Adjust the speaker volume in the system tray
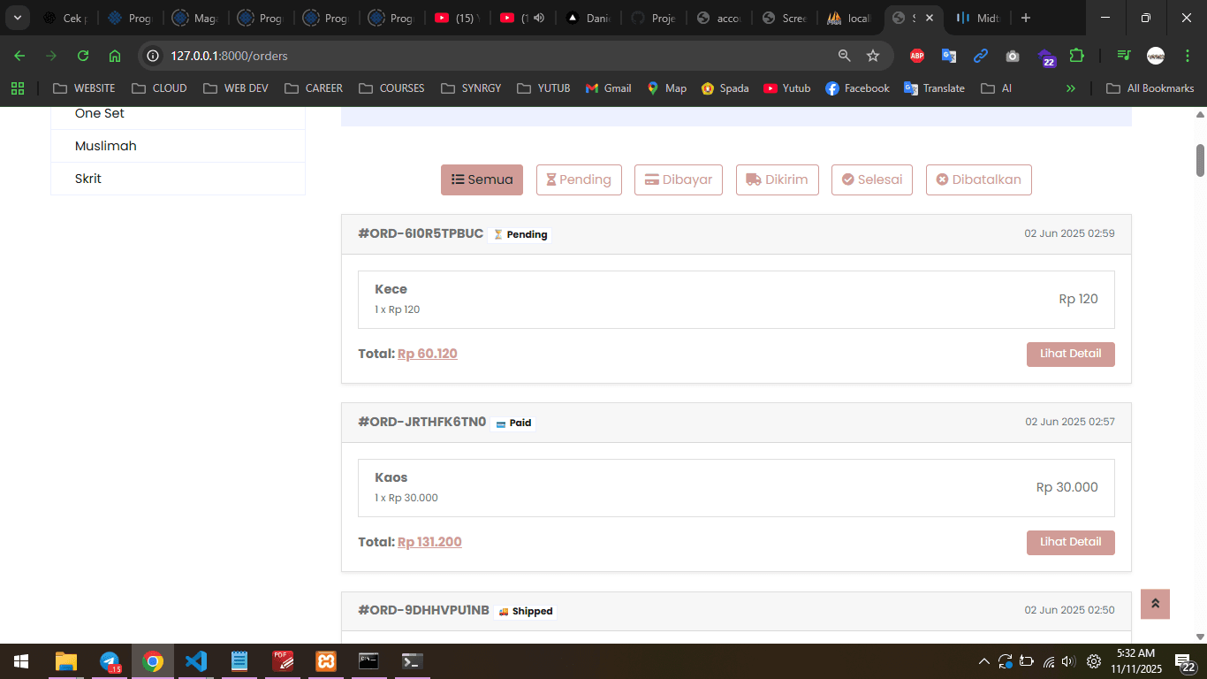 1067,660
